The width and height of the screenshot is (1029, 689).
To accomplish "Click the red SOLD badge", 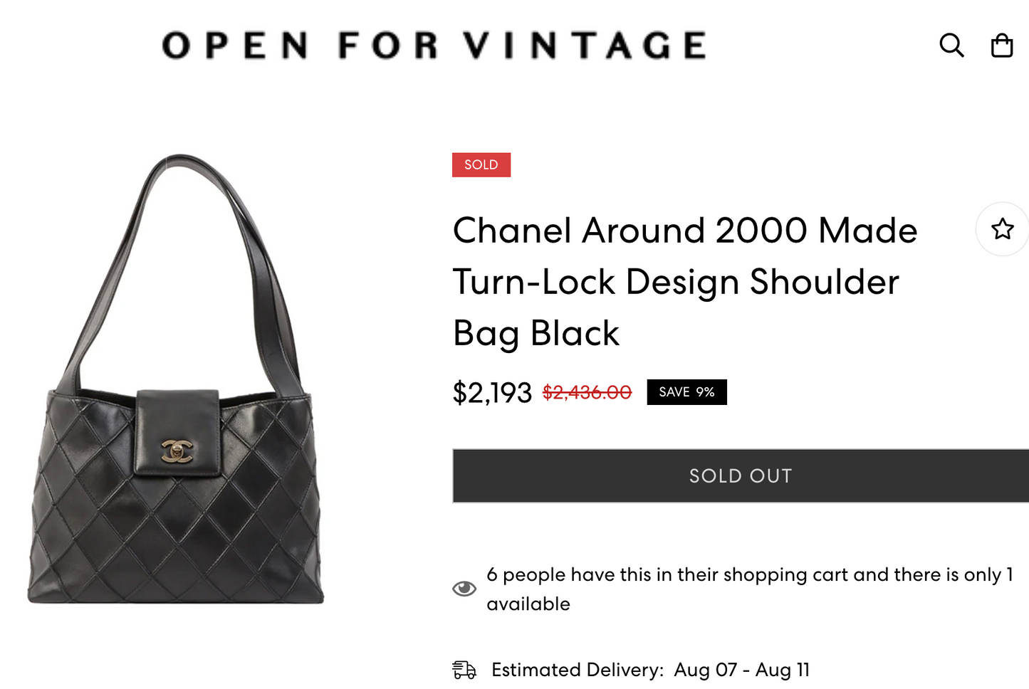I will point(481,165).
